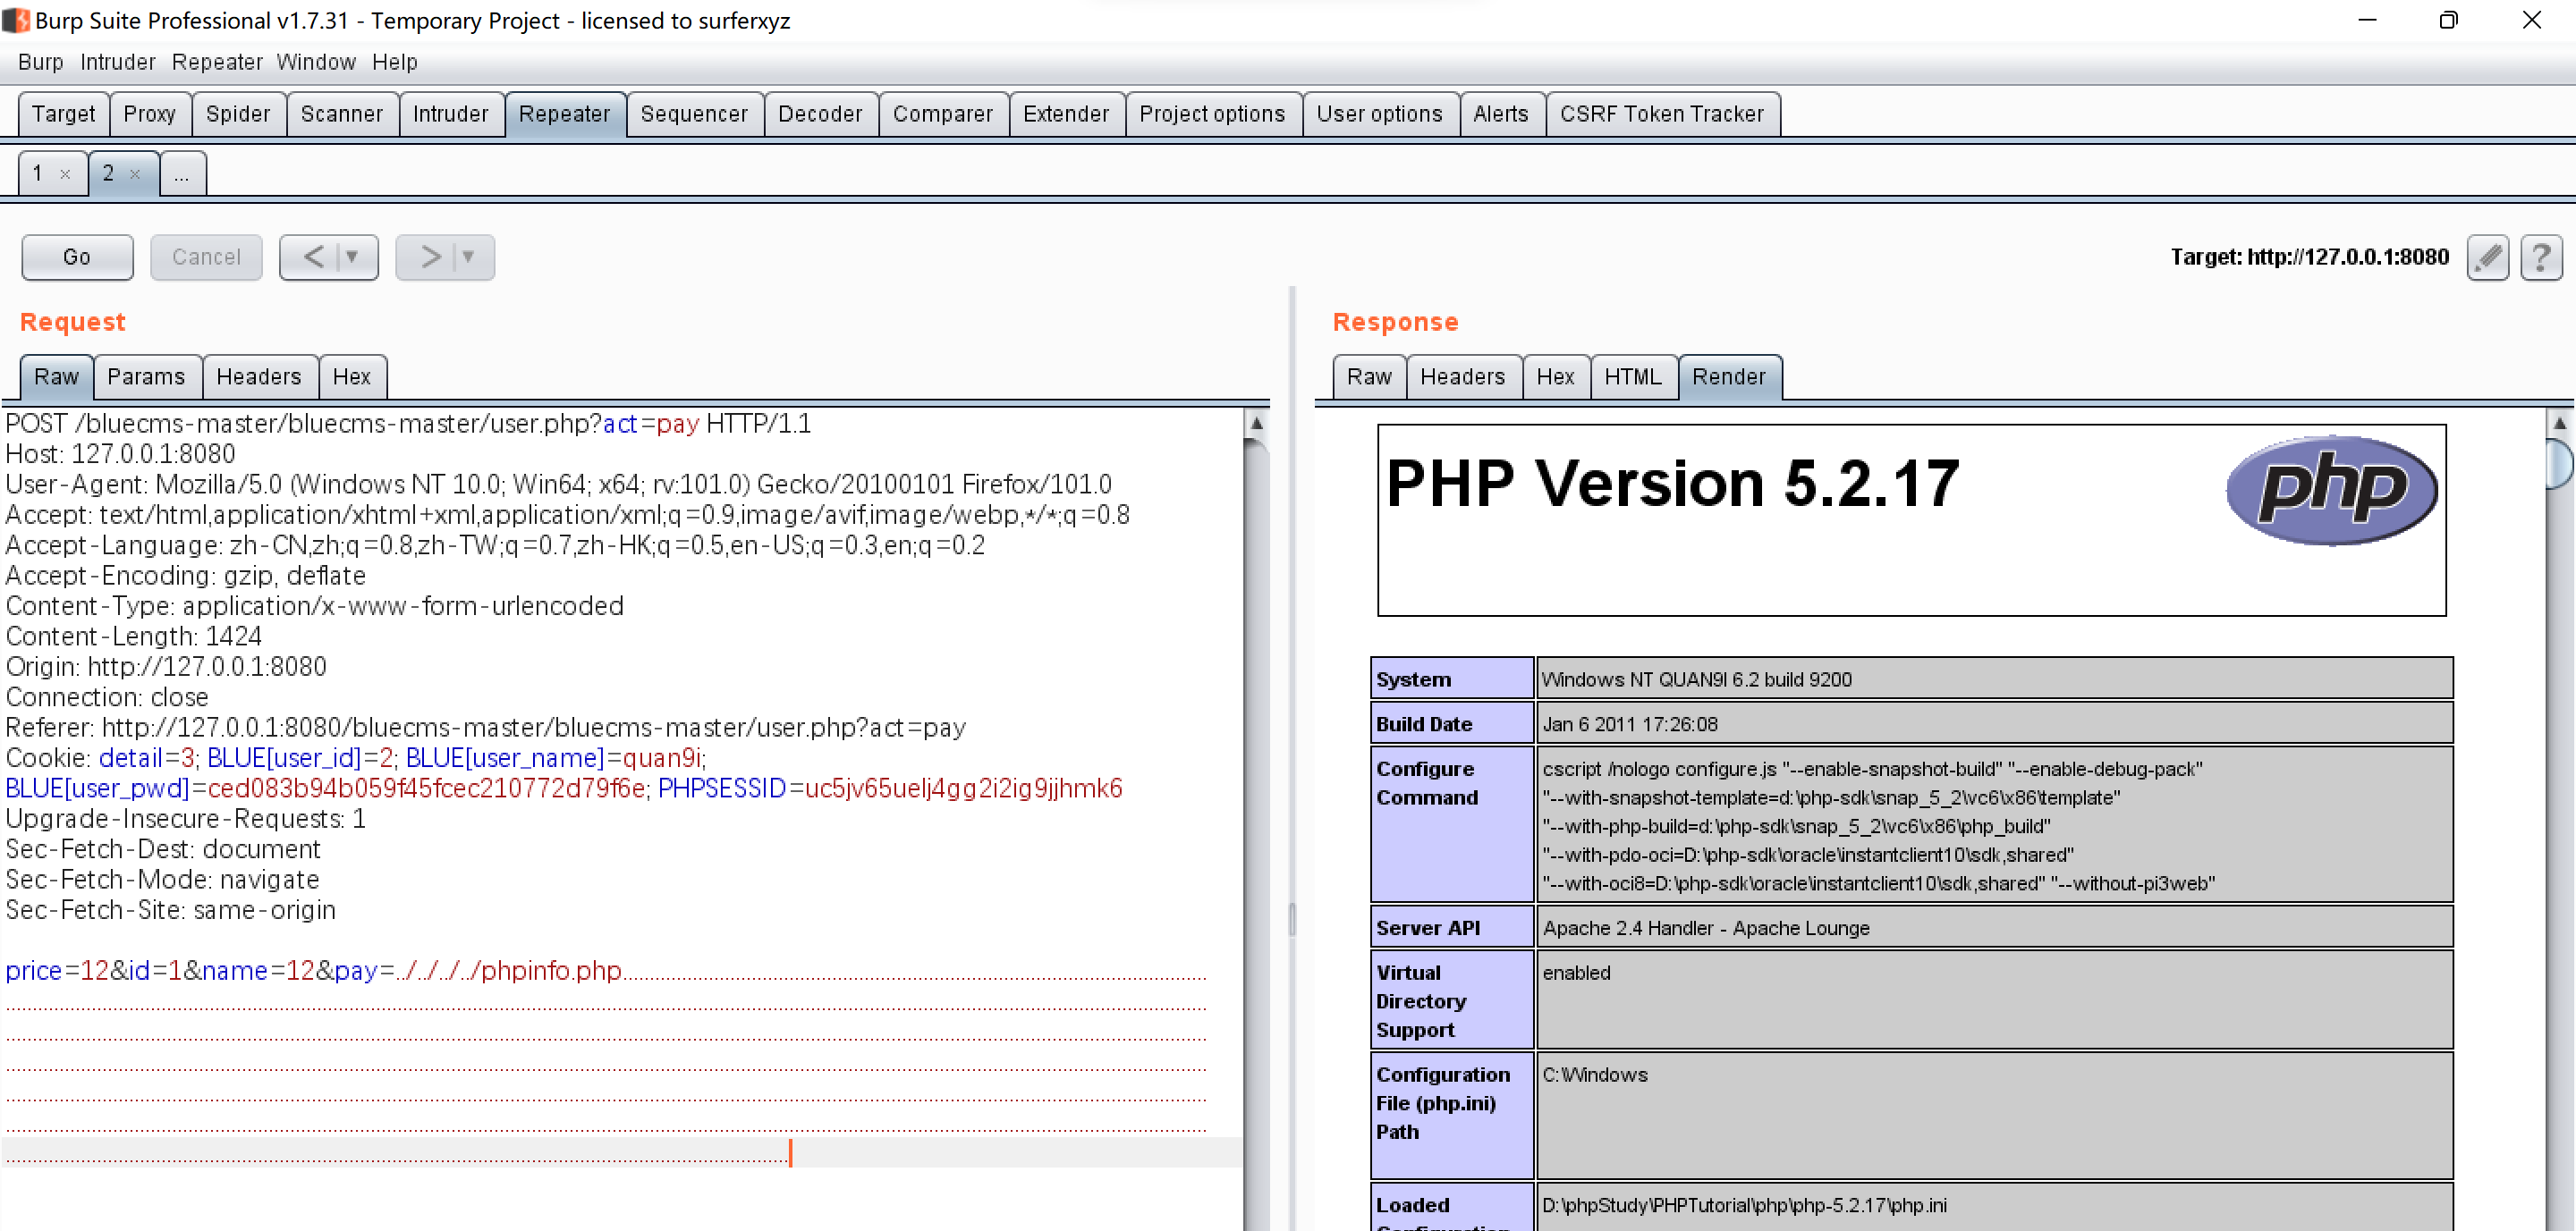Switch to the Intruder tool tab

click(x=451, y=114)
